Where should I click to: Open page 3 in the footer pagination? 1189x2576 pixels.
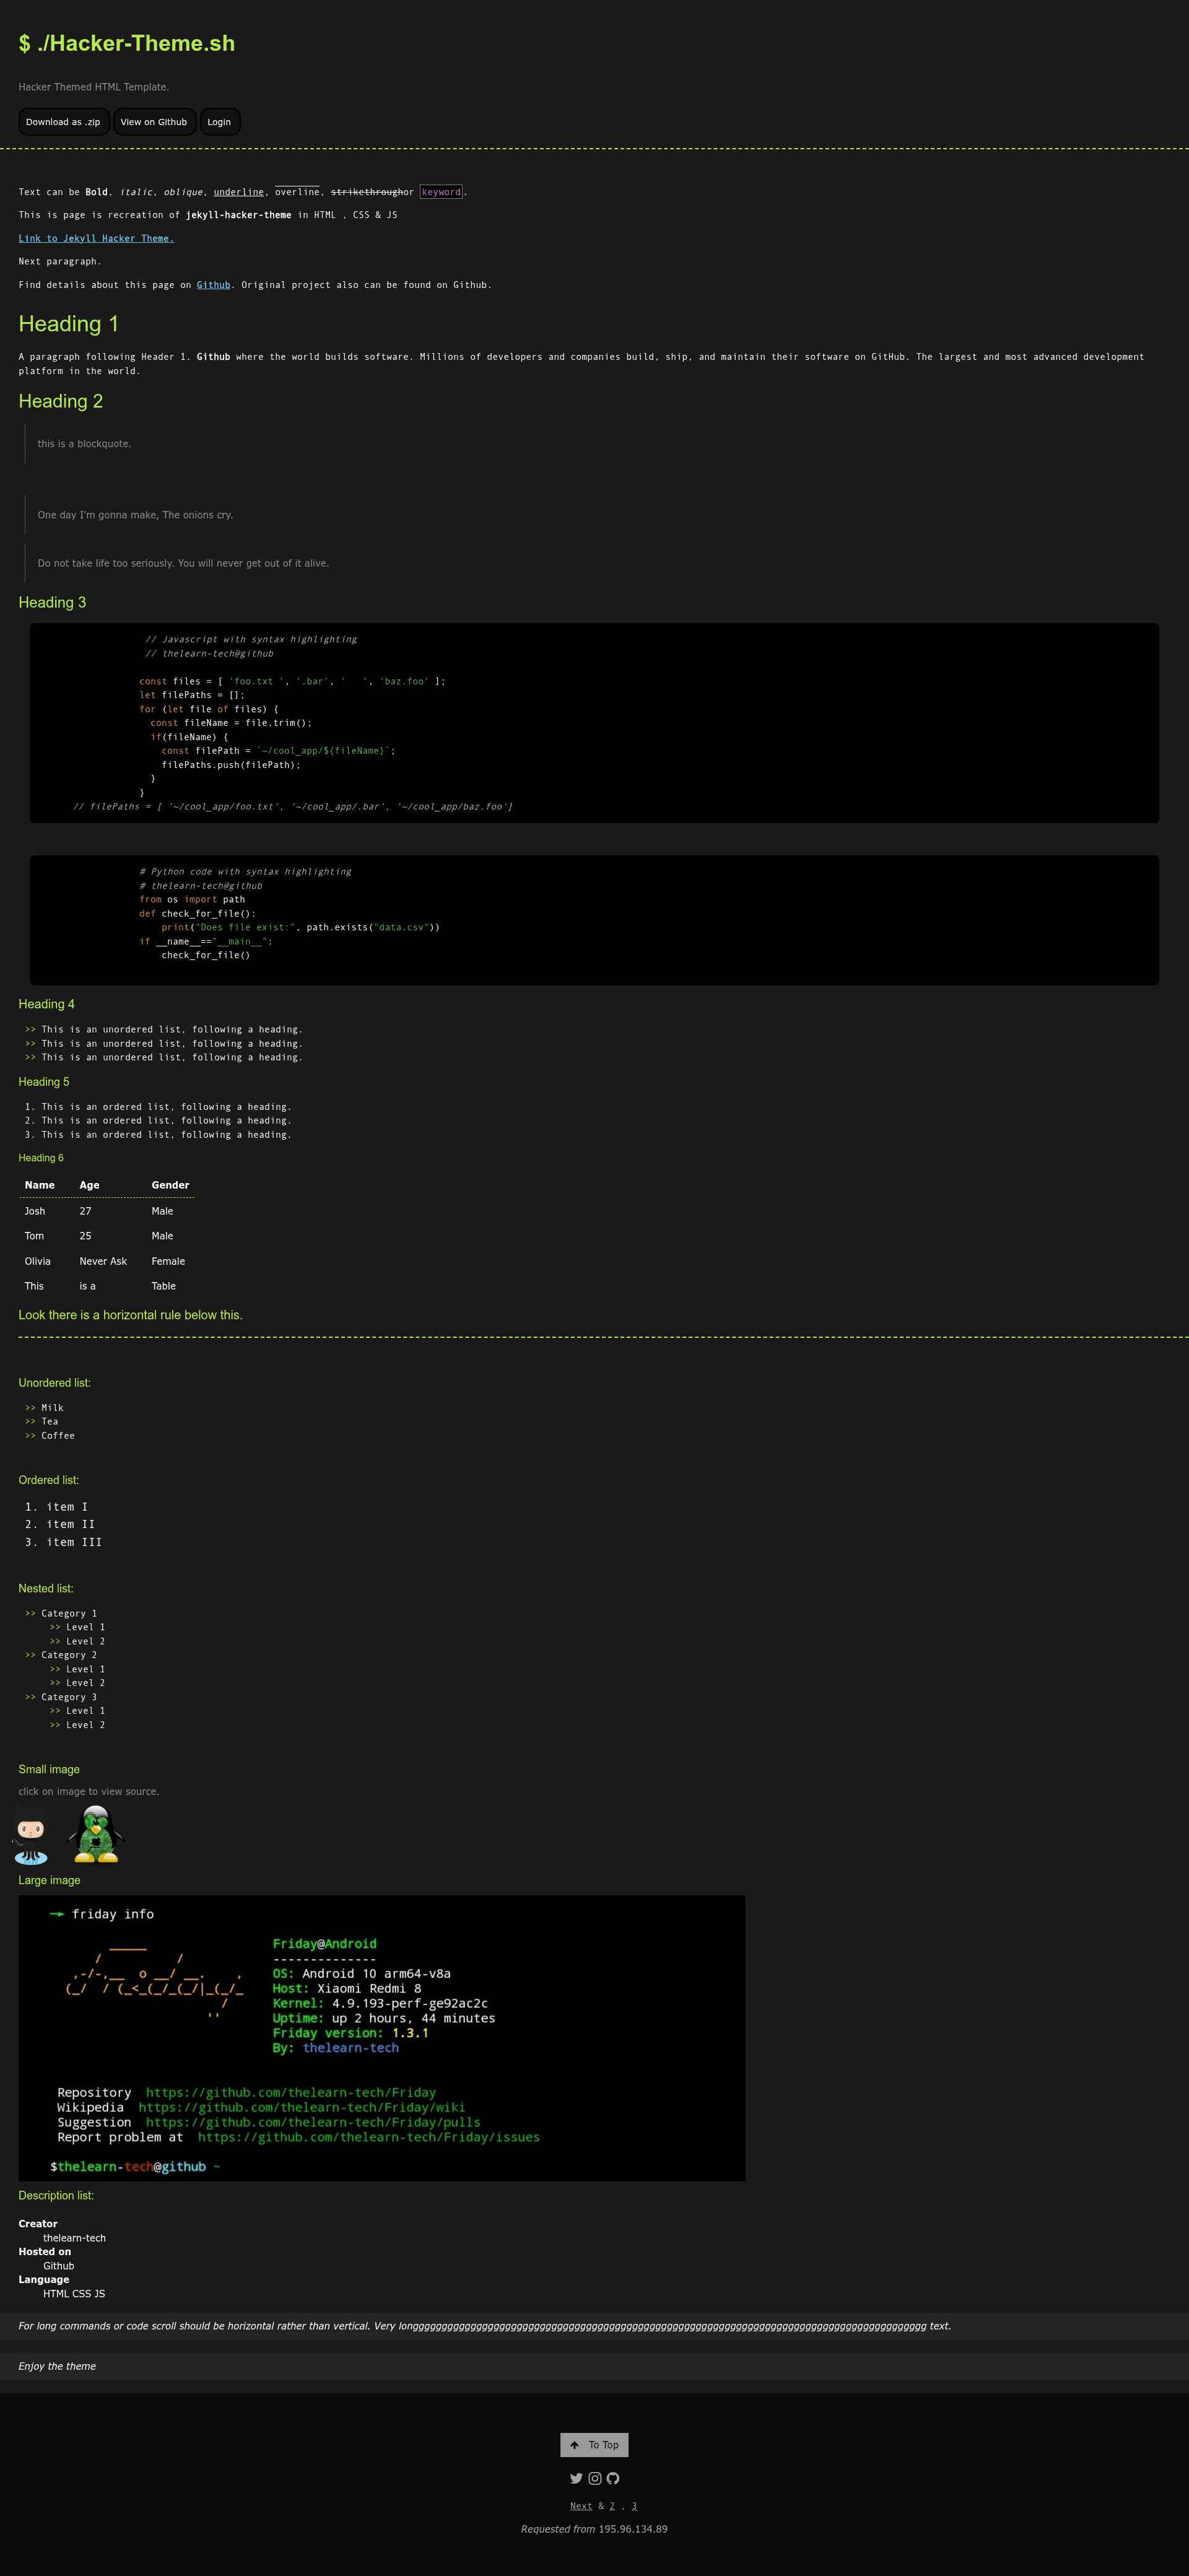point(634,2506)
